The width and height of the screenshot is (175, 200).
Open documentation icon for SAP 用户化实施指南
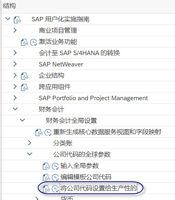[17, 20]
